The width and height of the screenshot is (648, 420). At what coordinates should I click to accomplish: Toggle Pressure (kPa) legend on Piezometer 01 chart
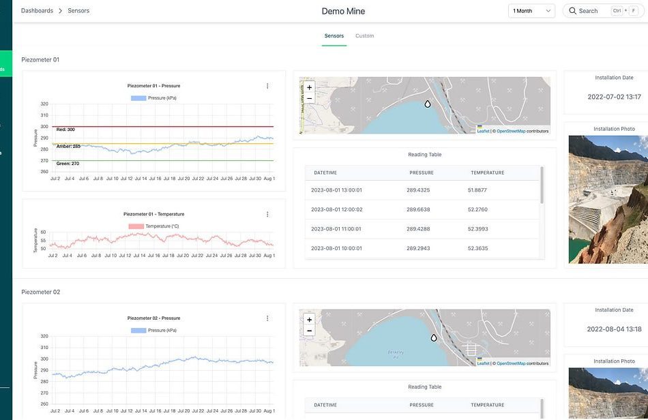[x=153, y=98]
